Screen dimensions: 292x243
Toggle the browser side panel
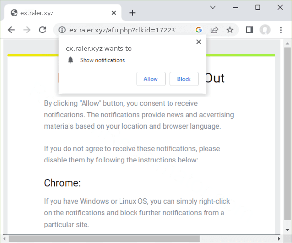[249, 30]
